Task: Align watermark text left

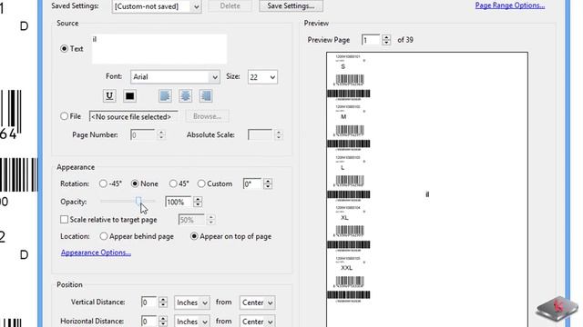Action: (x=165, y=96)
